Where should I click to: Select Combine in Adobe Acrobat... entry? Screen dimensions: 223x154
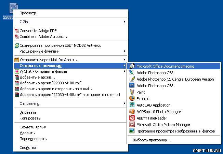[x=43, y=37]
